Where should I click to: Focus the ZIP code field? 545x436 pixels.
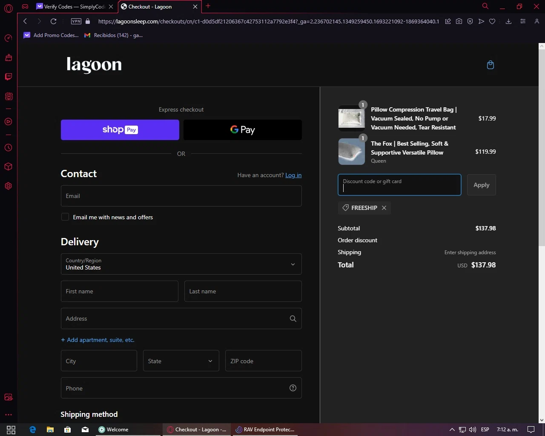coord(264,361)
